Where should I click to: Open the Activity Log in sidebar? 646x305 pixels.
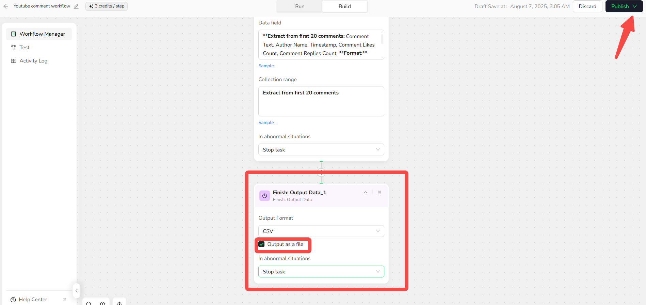tap(39, 61)
